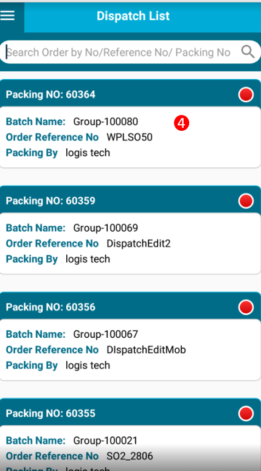
Task: Click order reference DispatchEdit2
Action: click(139, 243)
